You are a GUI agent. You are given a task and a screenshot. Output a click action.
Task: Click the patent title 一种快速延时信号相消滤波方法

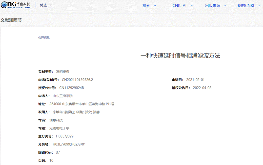point(180,56)
